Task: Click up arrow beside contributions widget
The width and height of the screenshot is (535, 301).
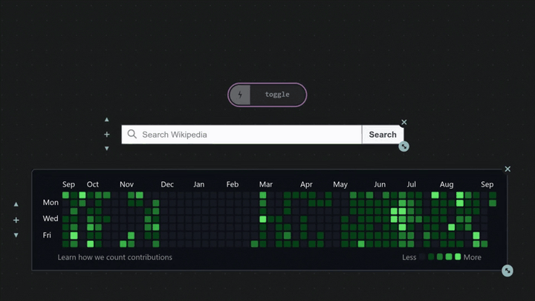Action: [16, 204]
